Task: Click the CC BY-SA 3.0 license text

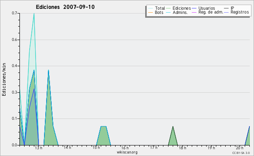Action: tap(241, 153)
